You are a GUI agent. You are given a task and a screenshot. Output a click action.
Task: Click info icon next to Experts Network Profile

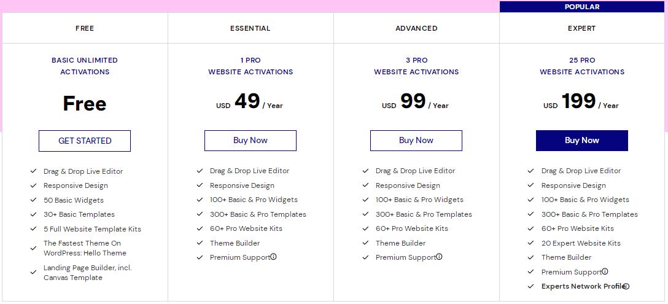click(x=626, y=286)
